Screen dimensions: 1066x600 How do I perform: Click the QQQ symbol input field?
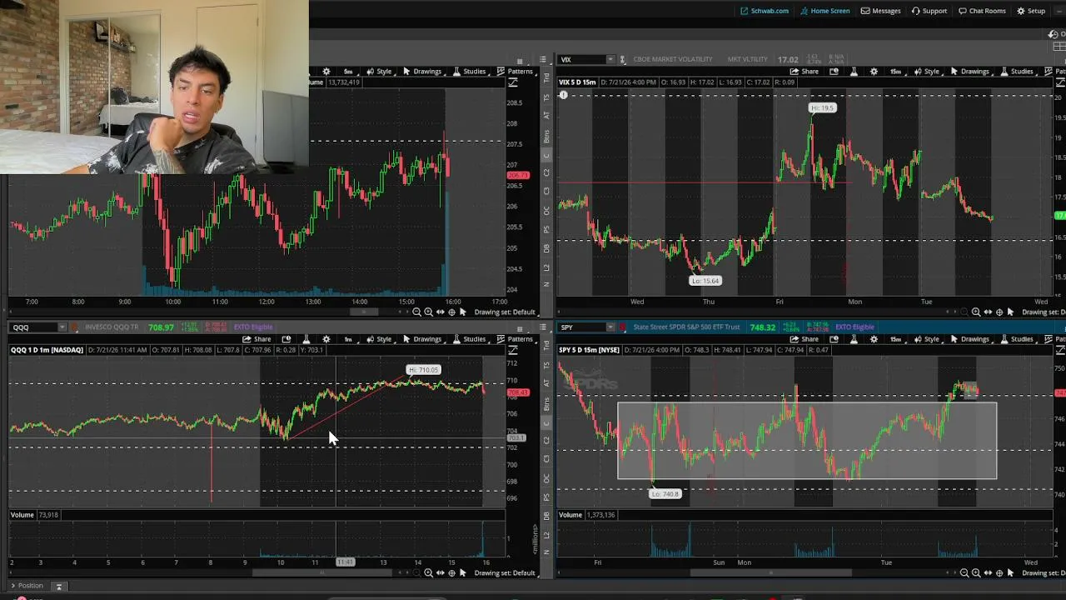pyautogui.click(x=32, y=327)
